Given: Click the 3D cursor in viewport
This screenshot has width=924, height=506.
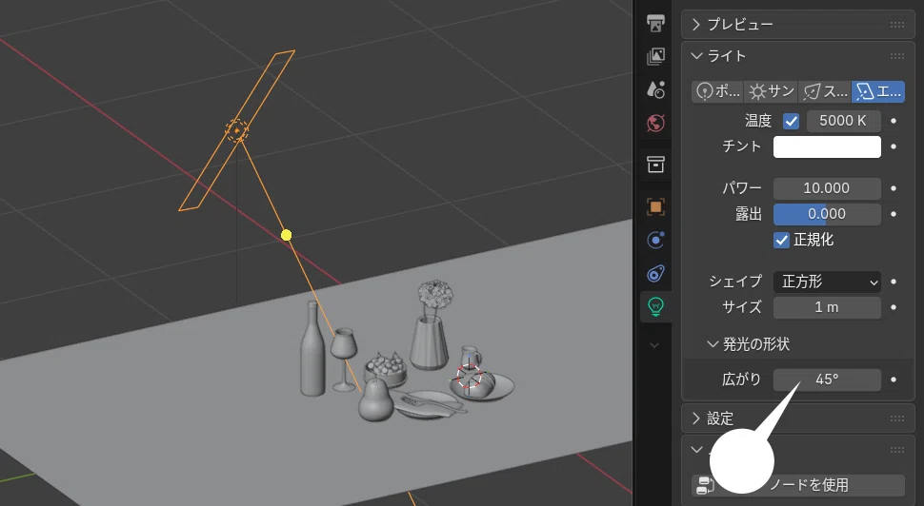Looking at the screenshot, I should point(470,378).
